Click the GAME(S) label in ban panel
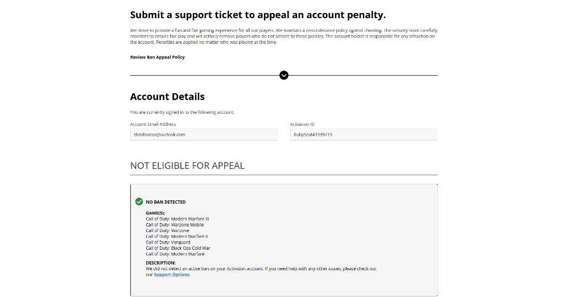569x297 pixels. point(155,213)
